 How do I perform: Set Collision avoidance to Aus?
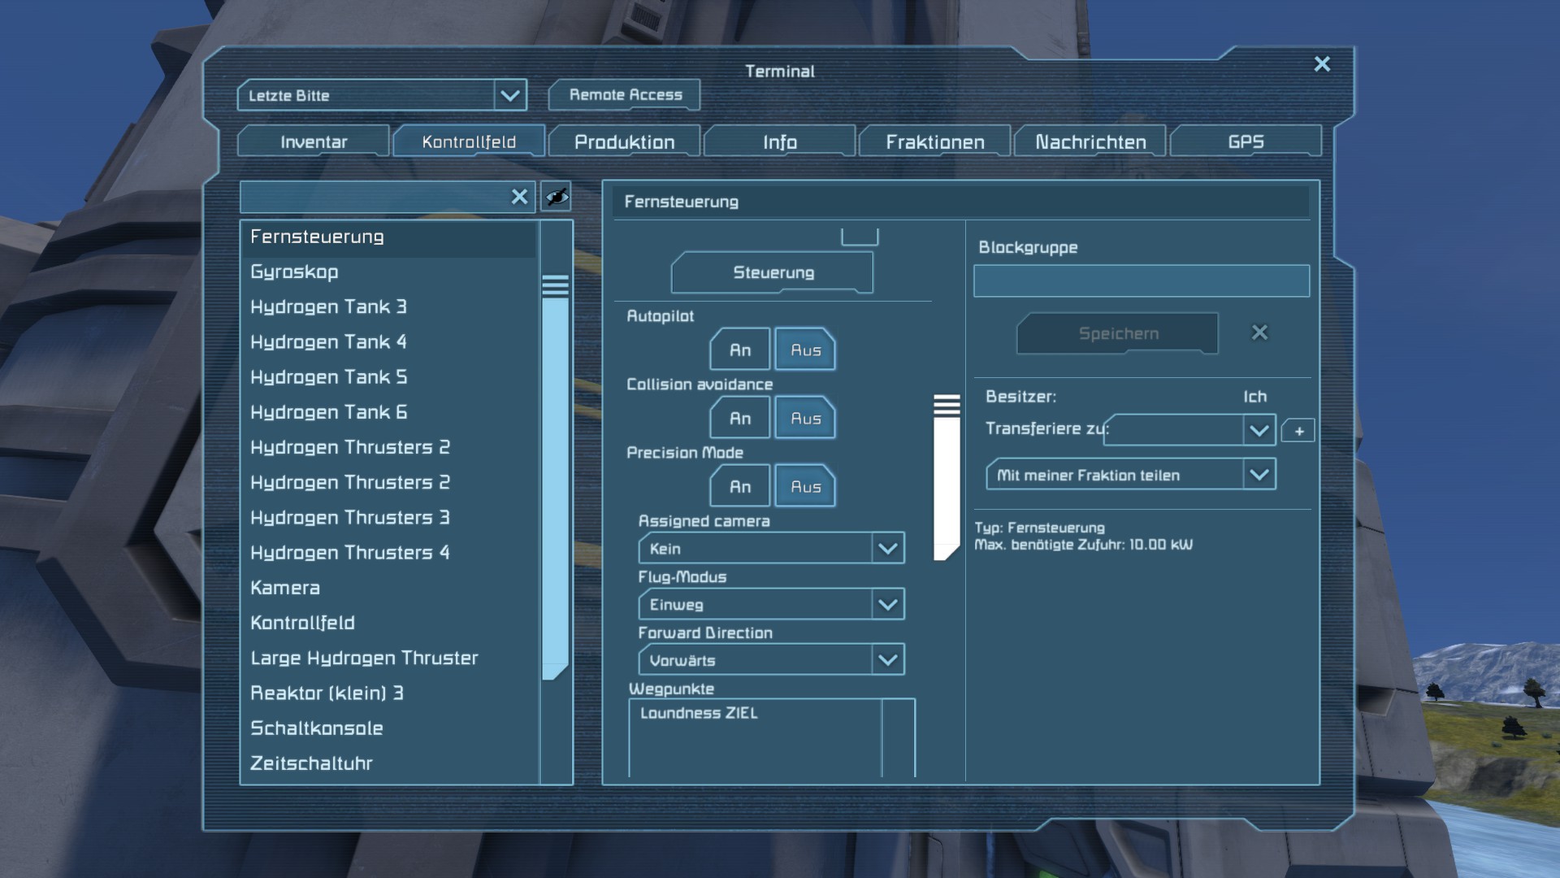805,418
